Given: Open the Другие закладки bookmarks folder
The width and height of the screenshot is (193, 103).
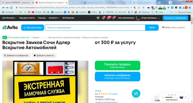Looking at the screenshot, I should [183, 12].
